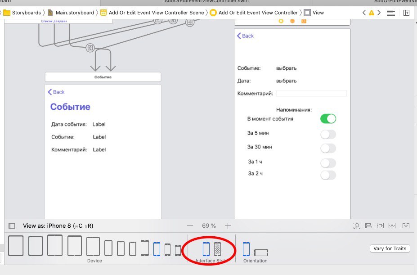Select the yellow view controller dock icon

click(x=281, y=21)
